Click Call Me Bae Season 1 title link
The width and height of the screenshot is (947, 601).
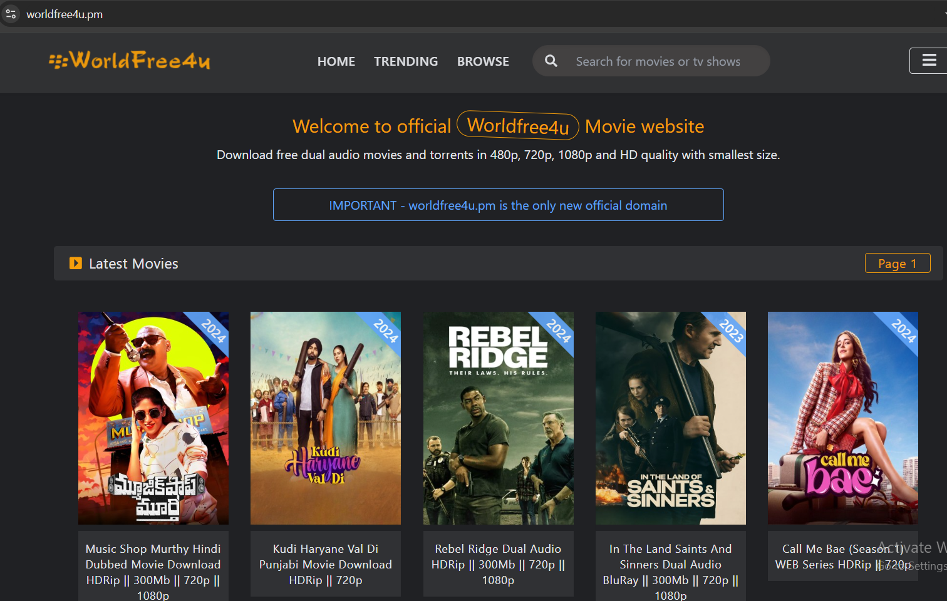point(843,557)
